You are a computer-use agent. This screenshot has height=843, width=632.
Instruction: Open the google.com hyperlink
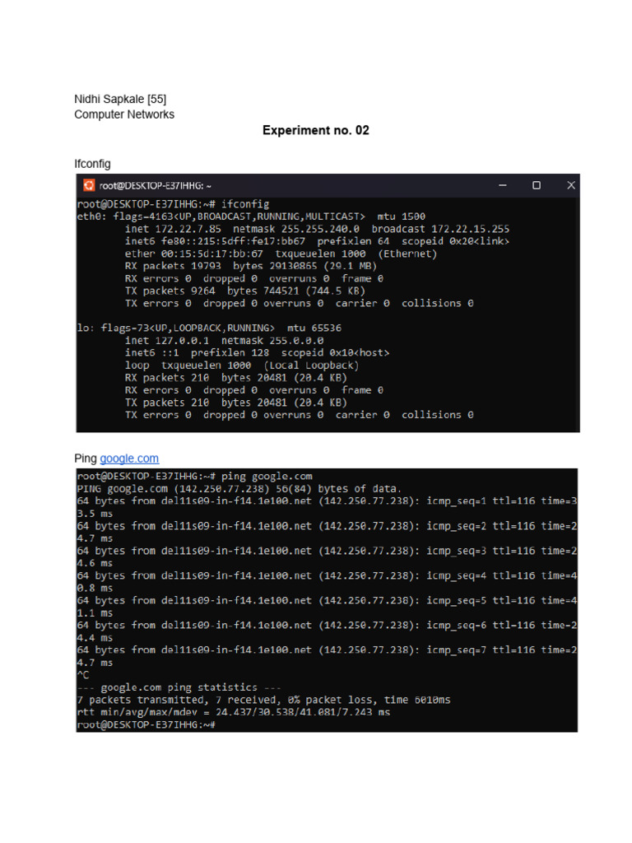(129, 458)
